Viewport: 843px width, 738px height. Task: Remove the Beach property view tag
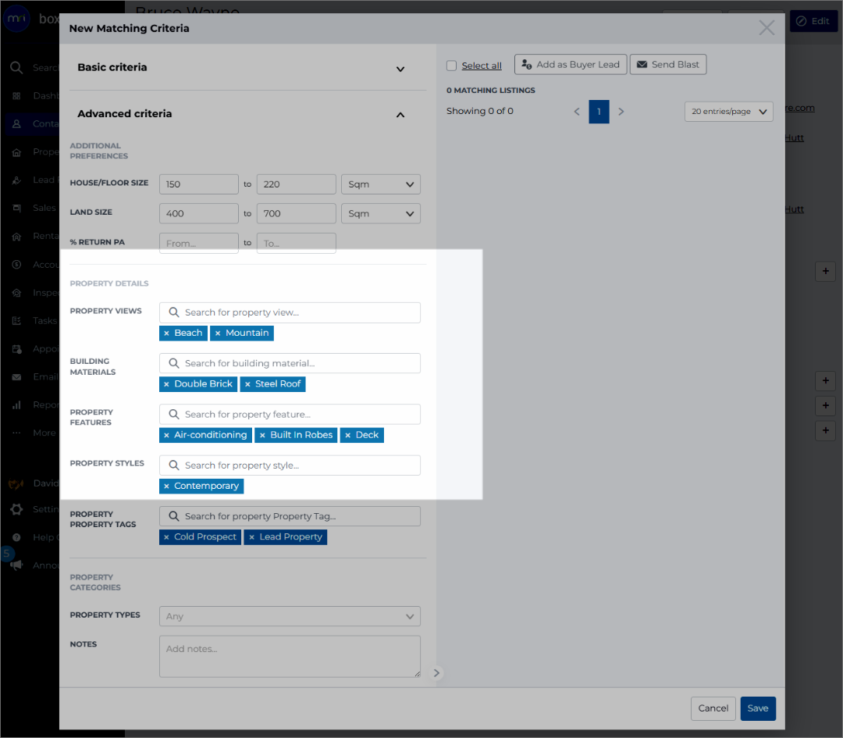[167, 333]
